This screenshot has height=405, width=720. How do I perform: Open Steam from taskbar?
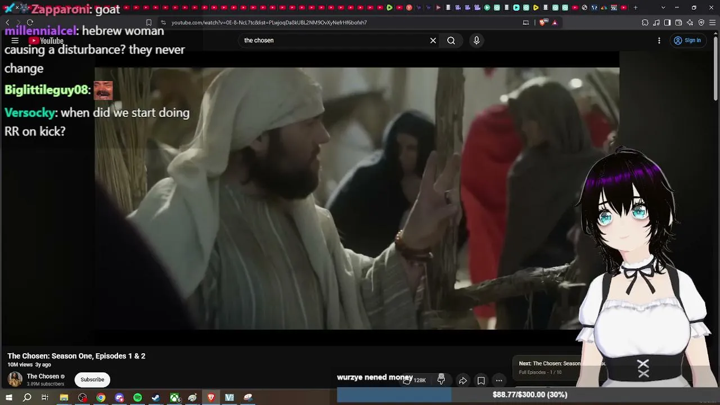(156, 398)
